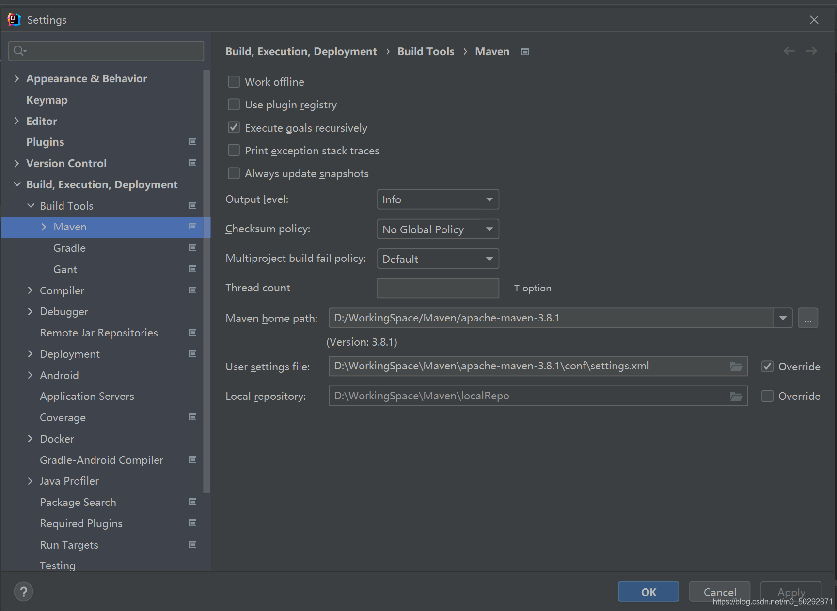The image size is (837, 611).
Task: Open the Maven home path dropdown arrow
Action: pos(783,318)
